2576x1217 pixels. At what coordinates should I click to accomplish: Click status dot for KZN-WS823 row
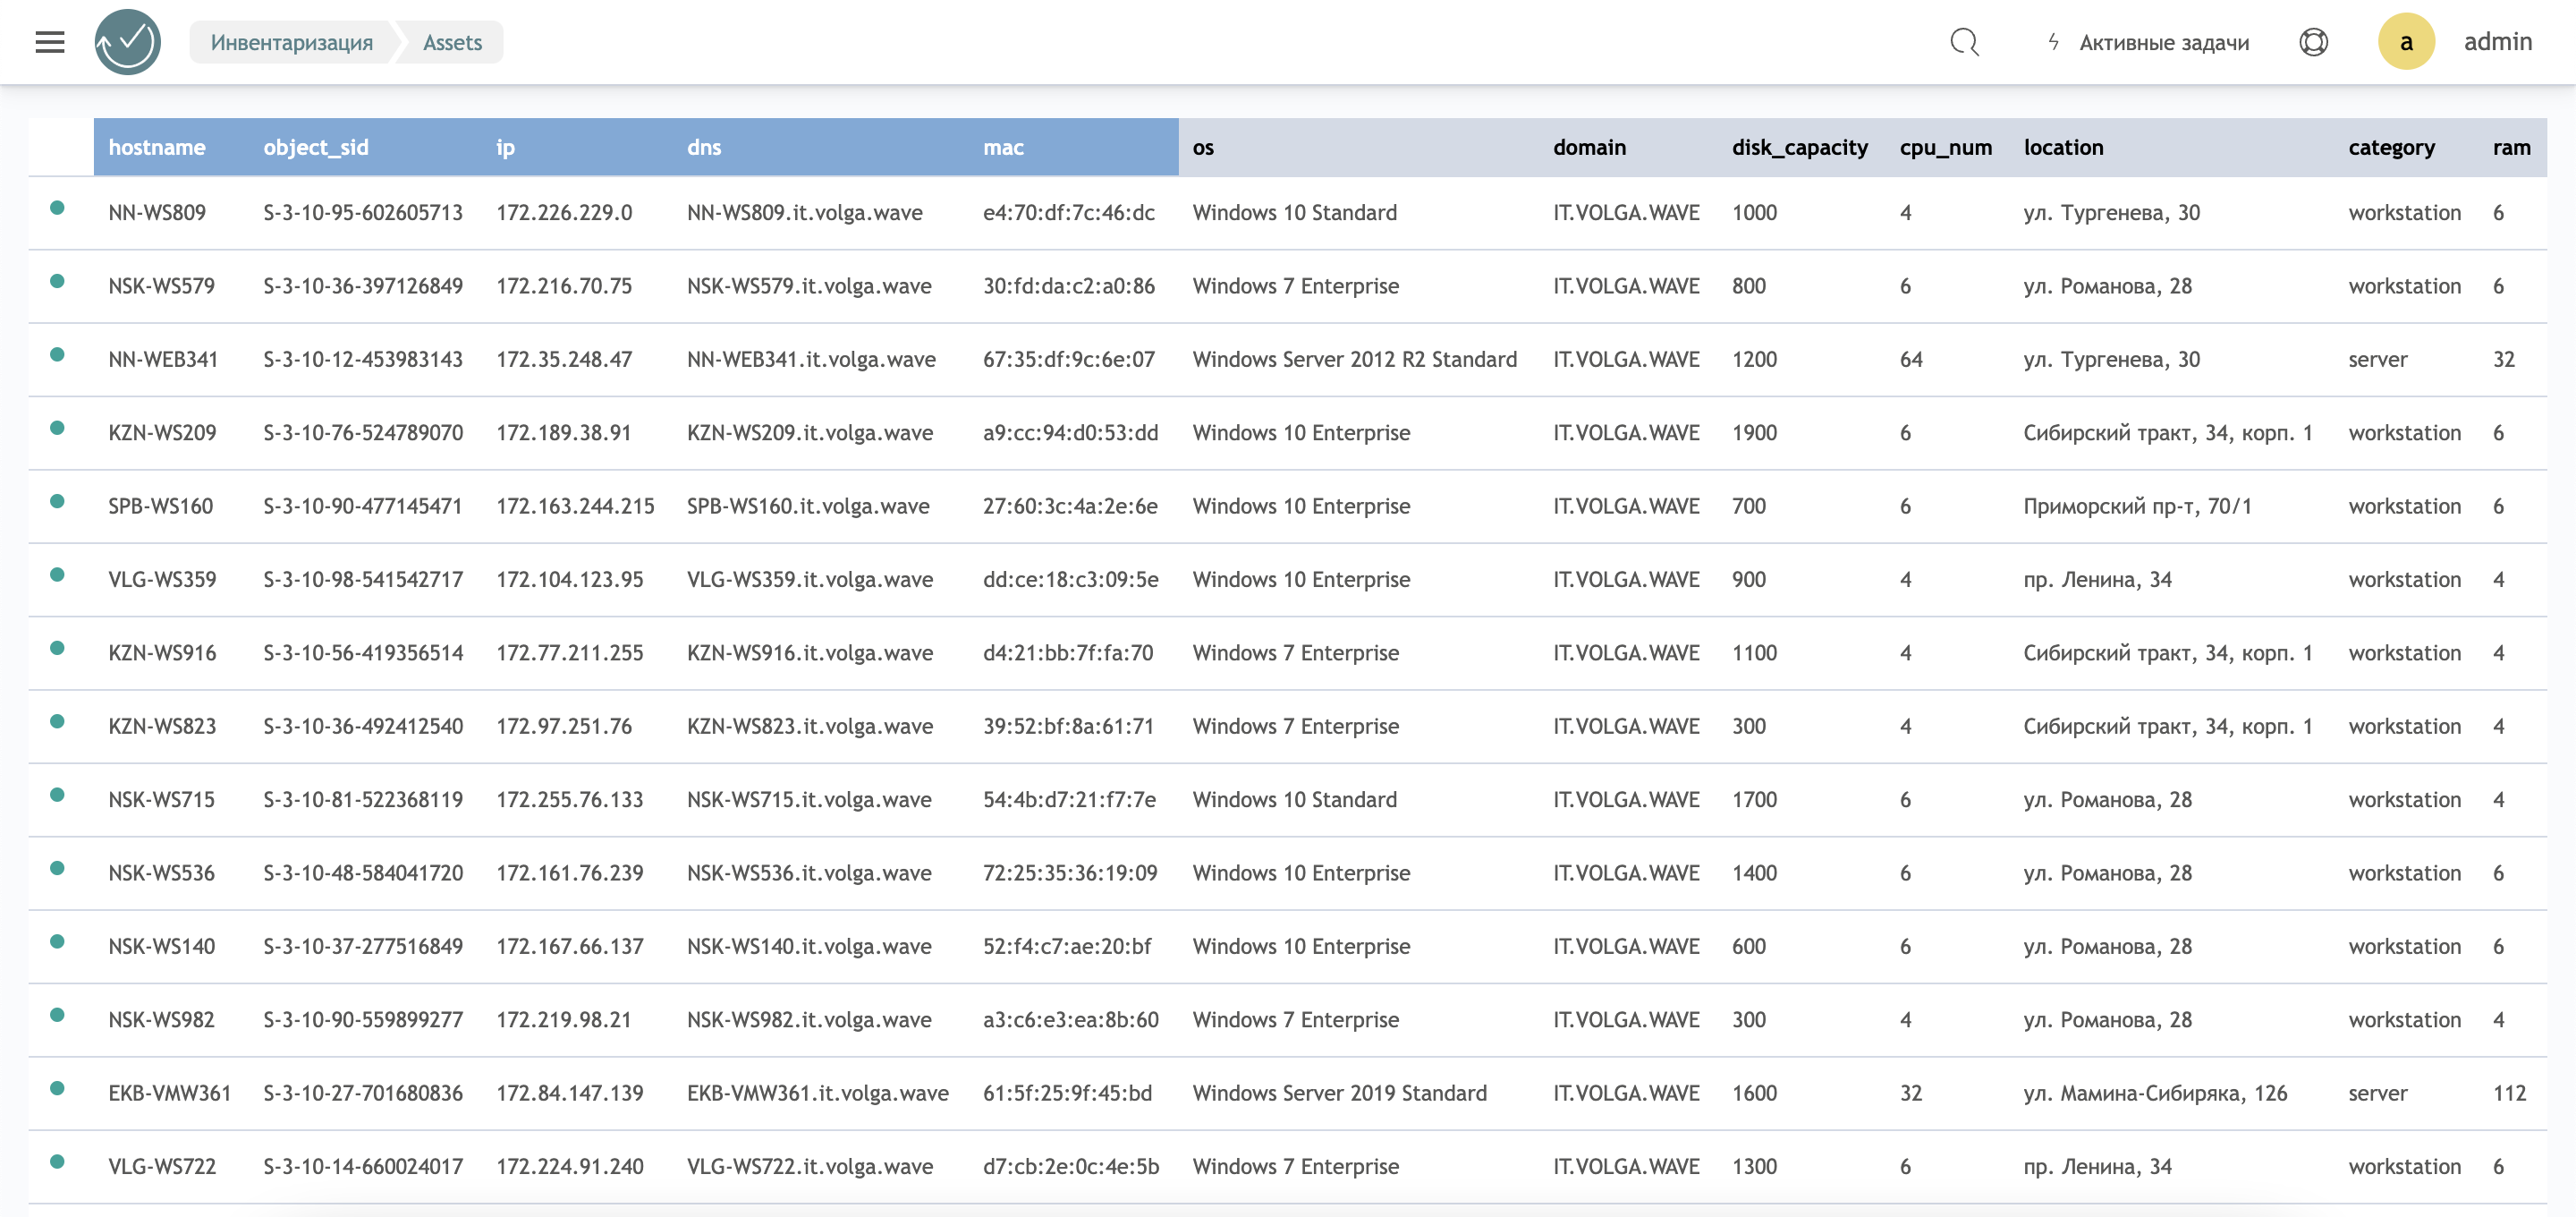point(58,721)
